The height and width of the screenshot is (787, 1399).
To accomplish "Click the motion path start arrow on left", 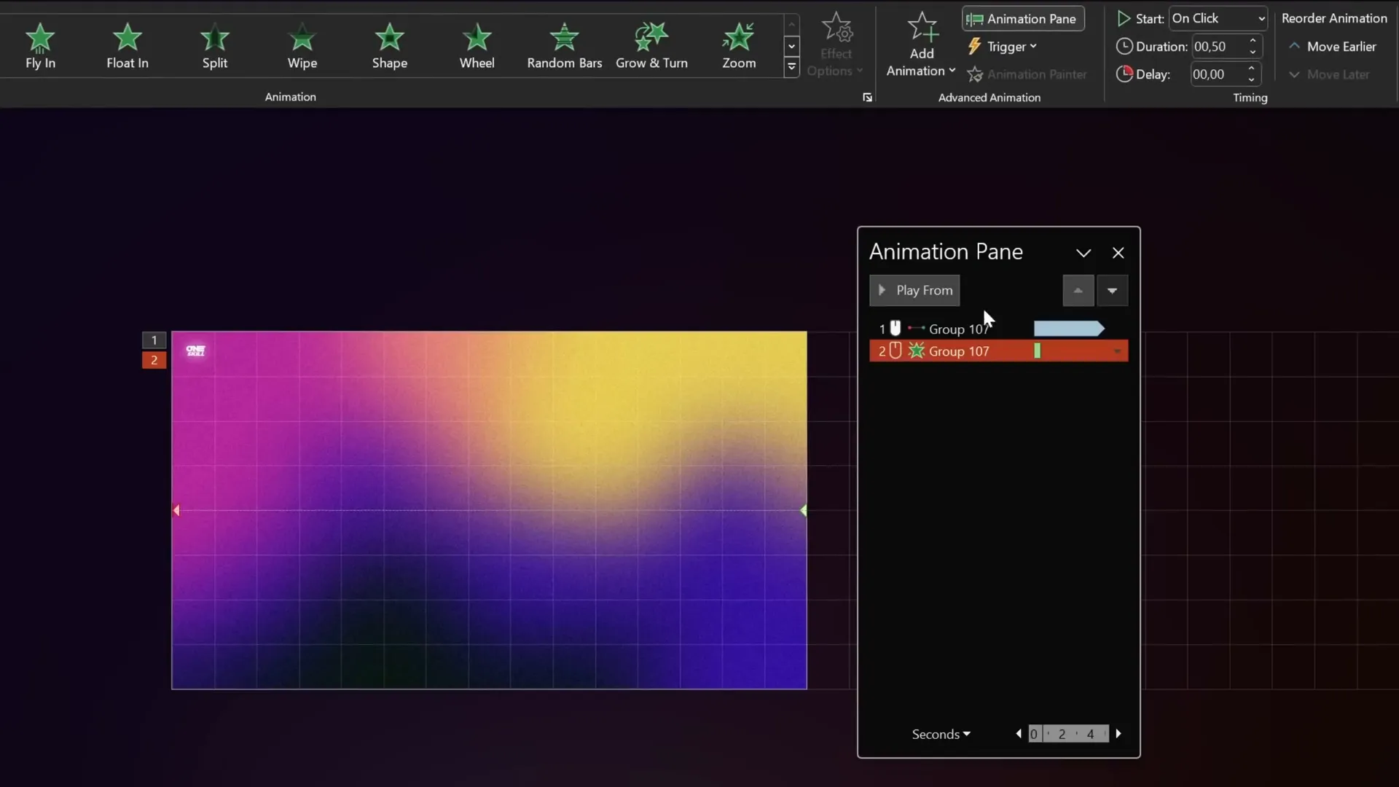I will 176,511.
